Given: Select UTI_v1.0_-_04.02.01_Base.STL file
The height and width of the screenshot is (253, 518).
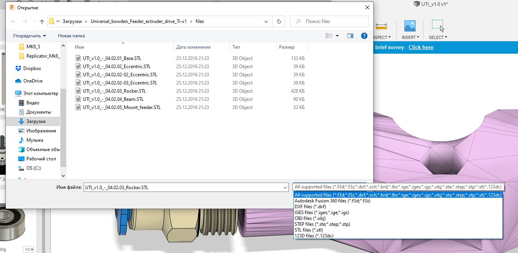Looking at the screenshot, I should click(x=112, y=58).
